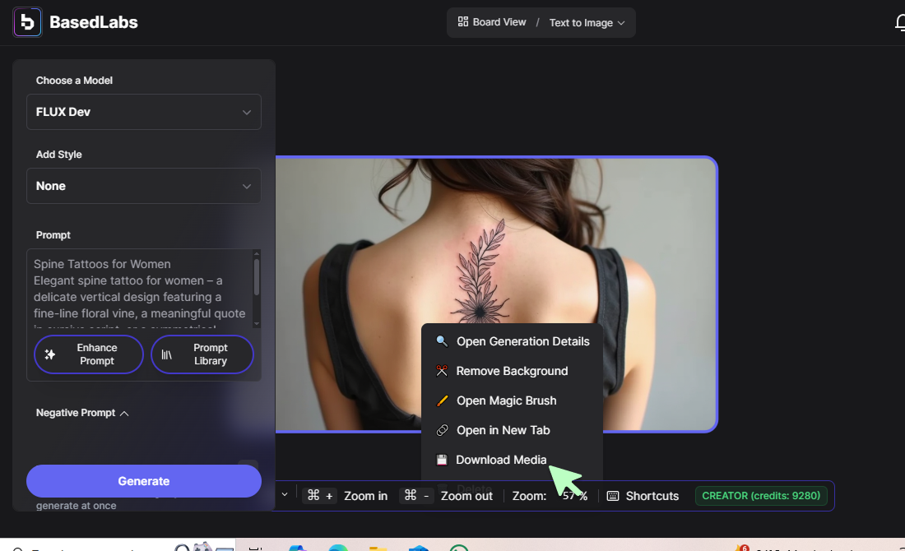Click the magnifier icon for Generation Details
Image resolution: width=905 pixels, height=551 pixels.
(x=442, y=341)
